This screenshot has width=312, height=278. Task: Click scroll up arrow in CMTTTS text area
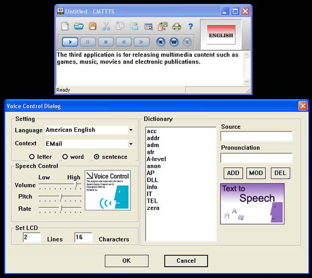(246, 55)
